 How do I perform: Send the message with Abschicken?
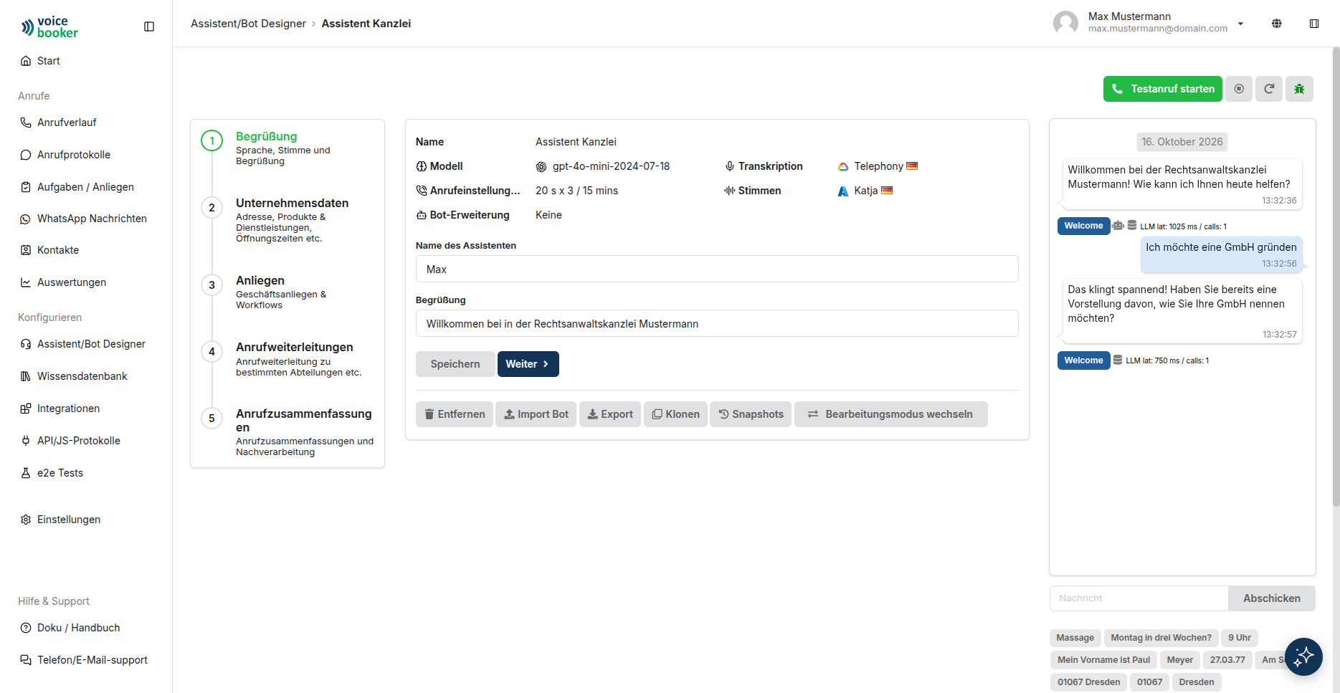pyautogui.click(x=1272, y=598)
